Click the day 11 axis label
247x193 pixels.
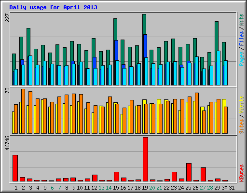coord(87,188)
